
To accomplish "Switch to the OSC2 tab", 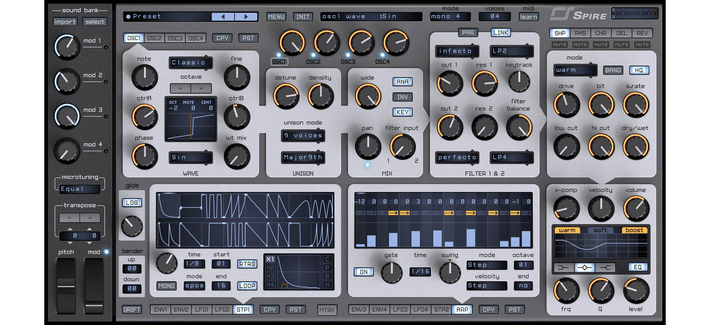I will coord(154,38).
